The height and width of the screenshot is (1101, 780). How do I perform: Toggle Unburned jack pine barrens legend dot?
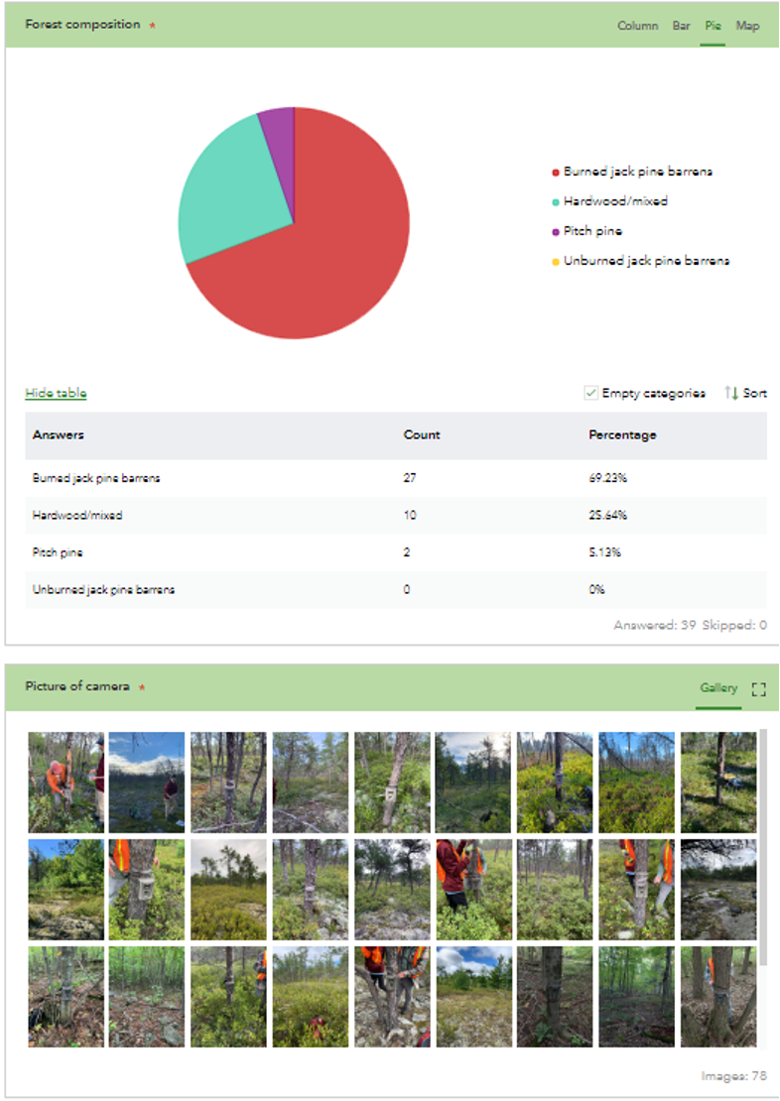[555, 262]
